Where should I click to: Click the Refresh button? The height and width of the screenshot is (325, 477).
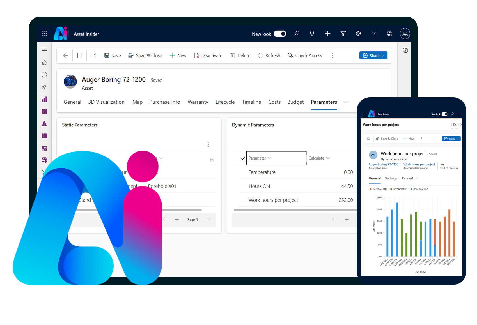[269, 56]
